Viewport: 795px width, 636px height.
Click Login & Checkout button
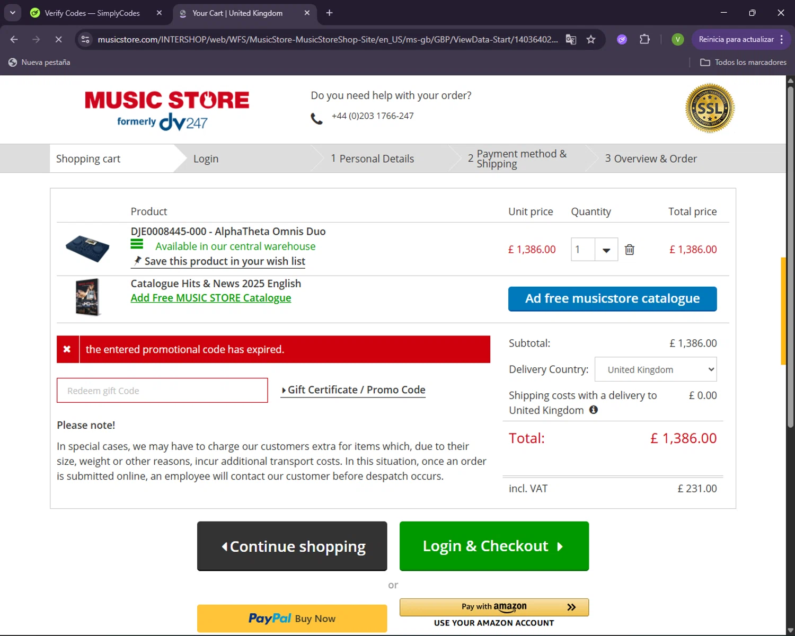(494, 546)
